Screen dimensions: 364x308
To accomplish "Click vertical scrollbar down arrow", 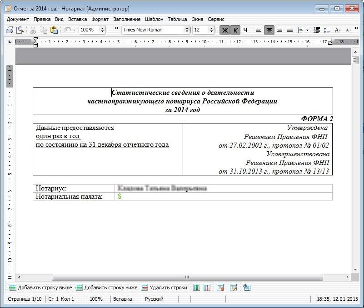I will [355, 270].
